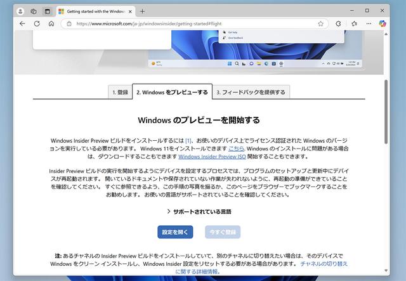Refresh the current page
Screen dimensions: 406x281
37,23
